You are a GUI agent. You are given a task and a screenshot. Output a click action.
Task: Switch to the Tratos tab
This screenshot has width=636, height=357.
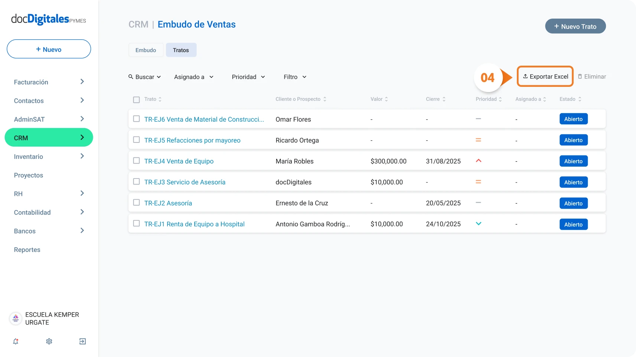181,50
